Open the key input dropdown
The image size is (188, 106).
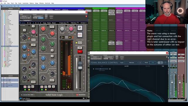pyautogui.click(x=27, y=21)
